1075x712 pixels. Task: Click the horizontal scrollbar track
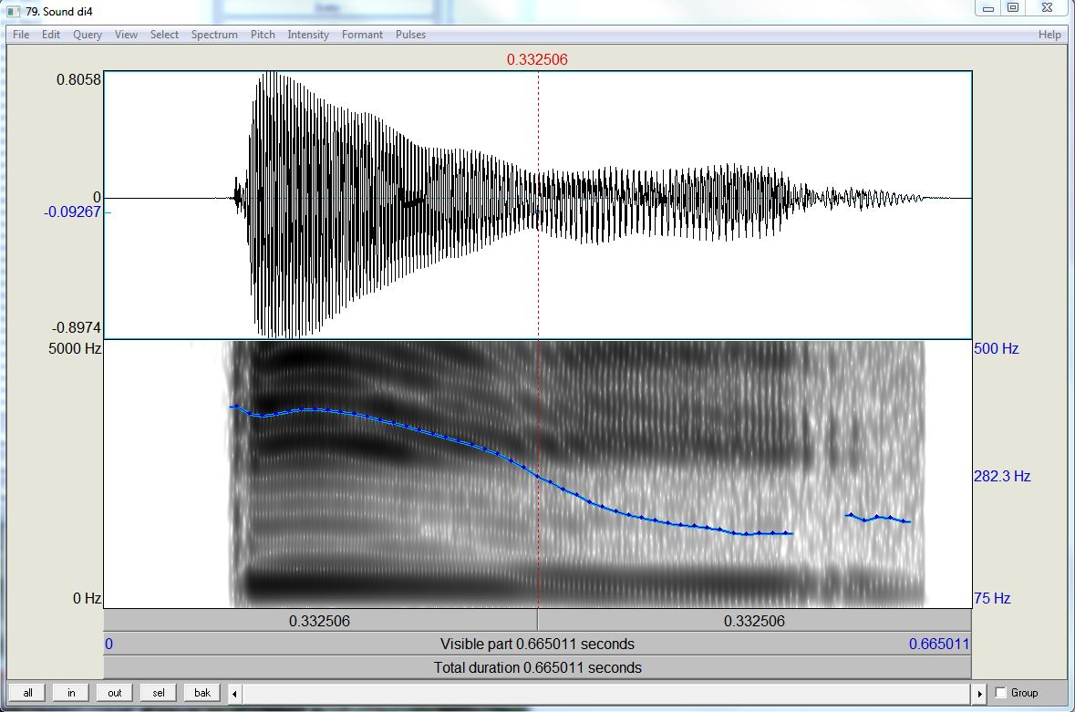click(606, 694)
